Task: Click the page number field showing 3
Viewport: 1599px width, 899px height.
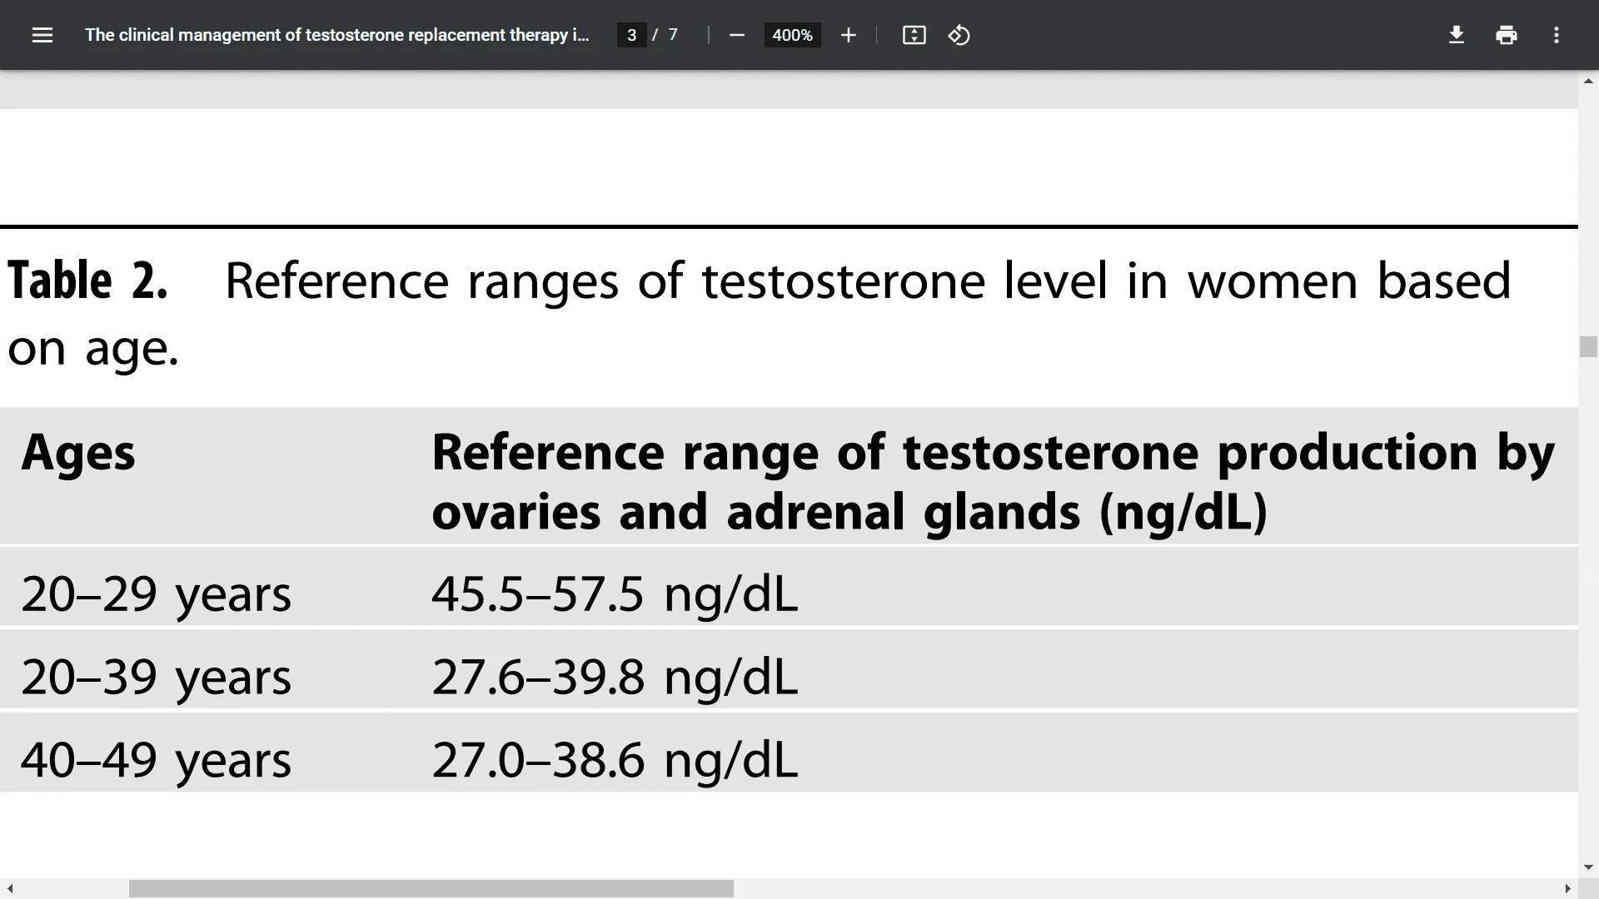Action: click(631, 35)
